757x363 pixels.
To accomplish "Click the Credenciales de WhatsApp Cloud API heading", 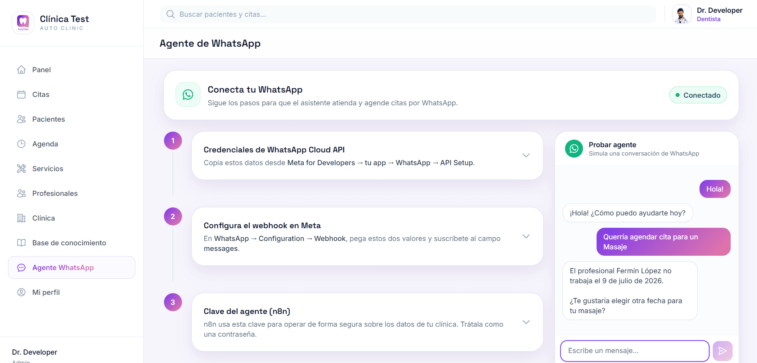I will pos(274,150).
